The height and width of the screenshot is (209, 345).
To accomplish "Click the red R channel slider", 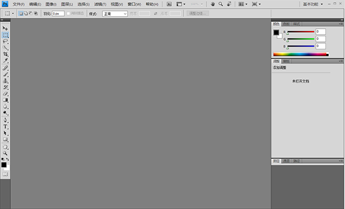I will pyautogui.click(x=301, y=32).
